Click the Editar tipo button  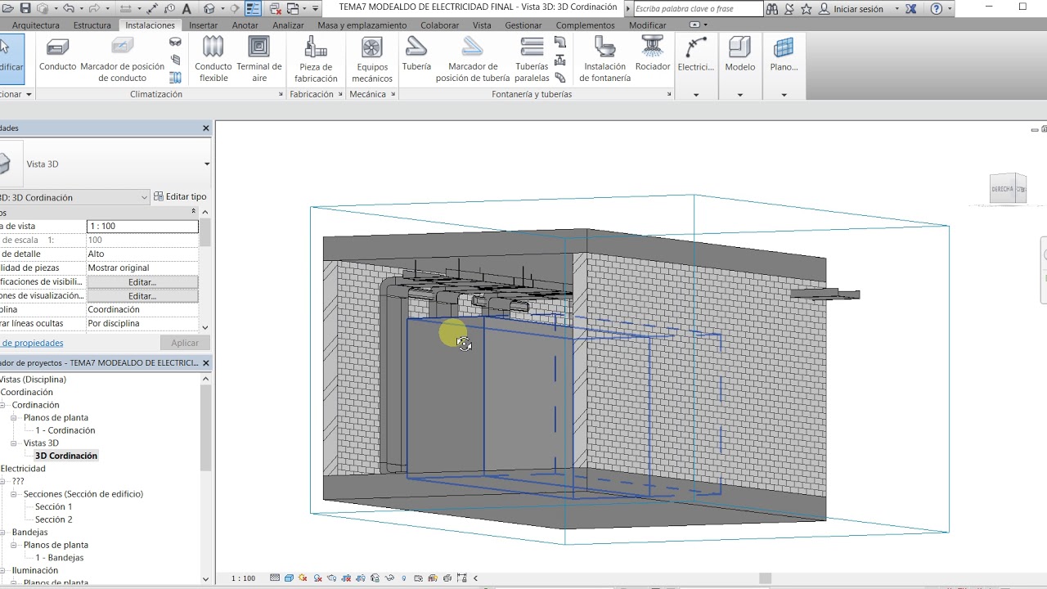[180, 196]
